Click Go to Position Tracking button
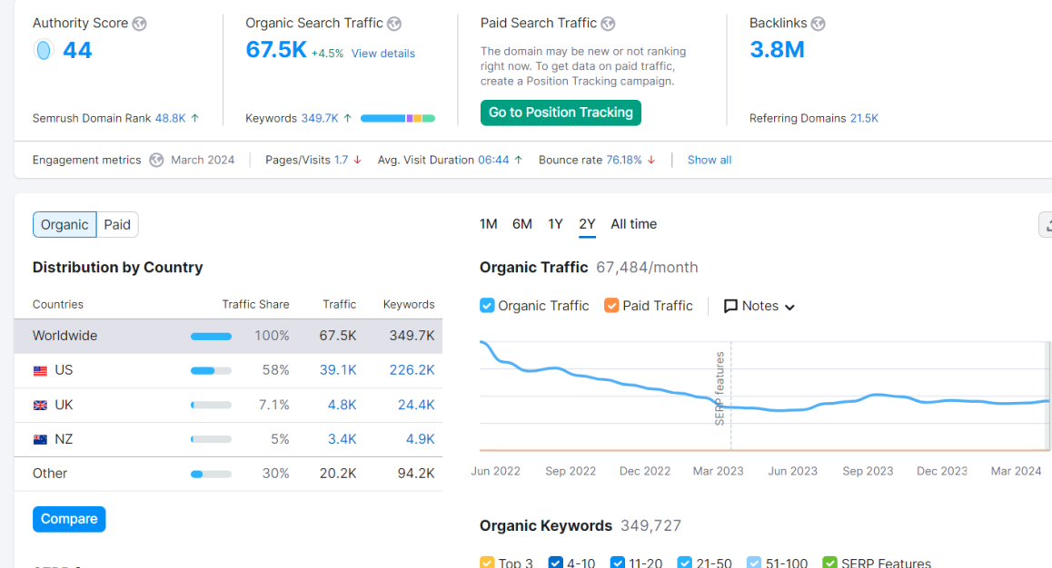This screenshot has height=568, width=1052. [x=561, y=113]
